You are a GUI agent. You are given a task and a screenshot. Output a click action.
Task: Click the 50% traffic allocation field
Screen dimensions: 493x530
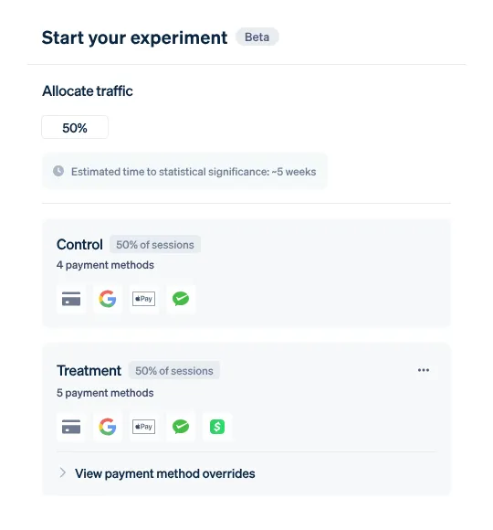pyautogui.click(x=75, y=127)
